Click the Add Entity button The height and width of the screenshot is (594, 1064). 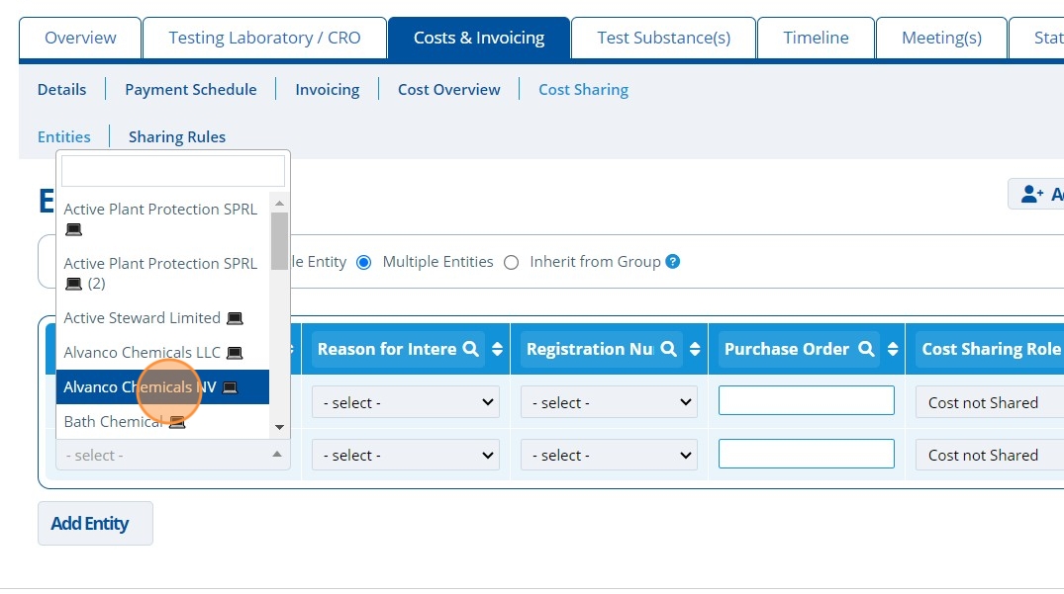click(95, 523)
